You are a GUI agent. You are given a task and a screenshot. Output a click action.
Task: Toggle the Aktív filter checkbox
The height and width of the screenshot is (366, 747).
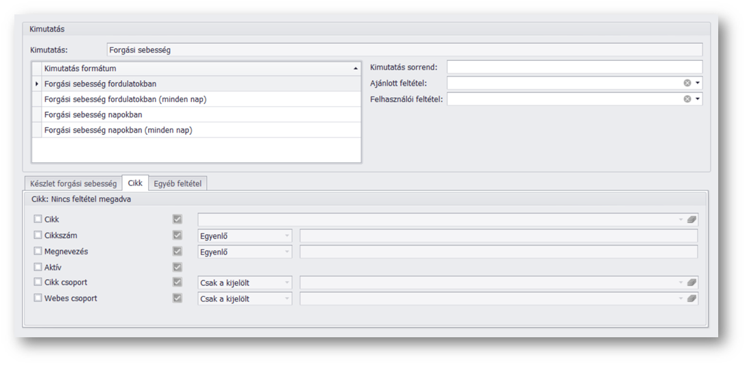point(38,267)
